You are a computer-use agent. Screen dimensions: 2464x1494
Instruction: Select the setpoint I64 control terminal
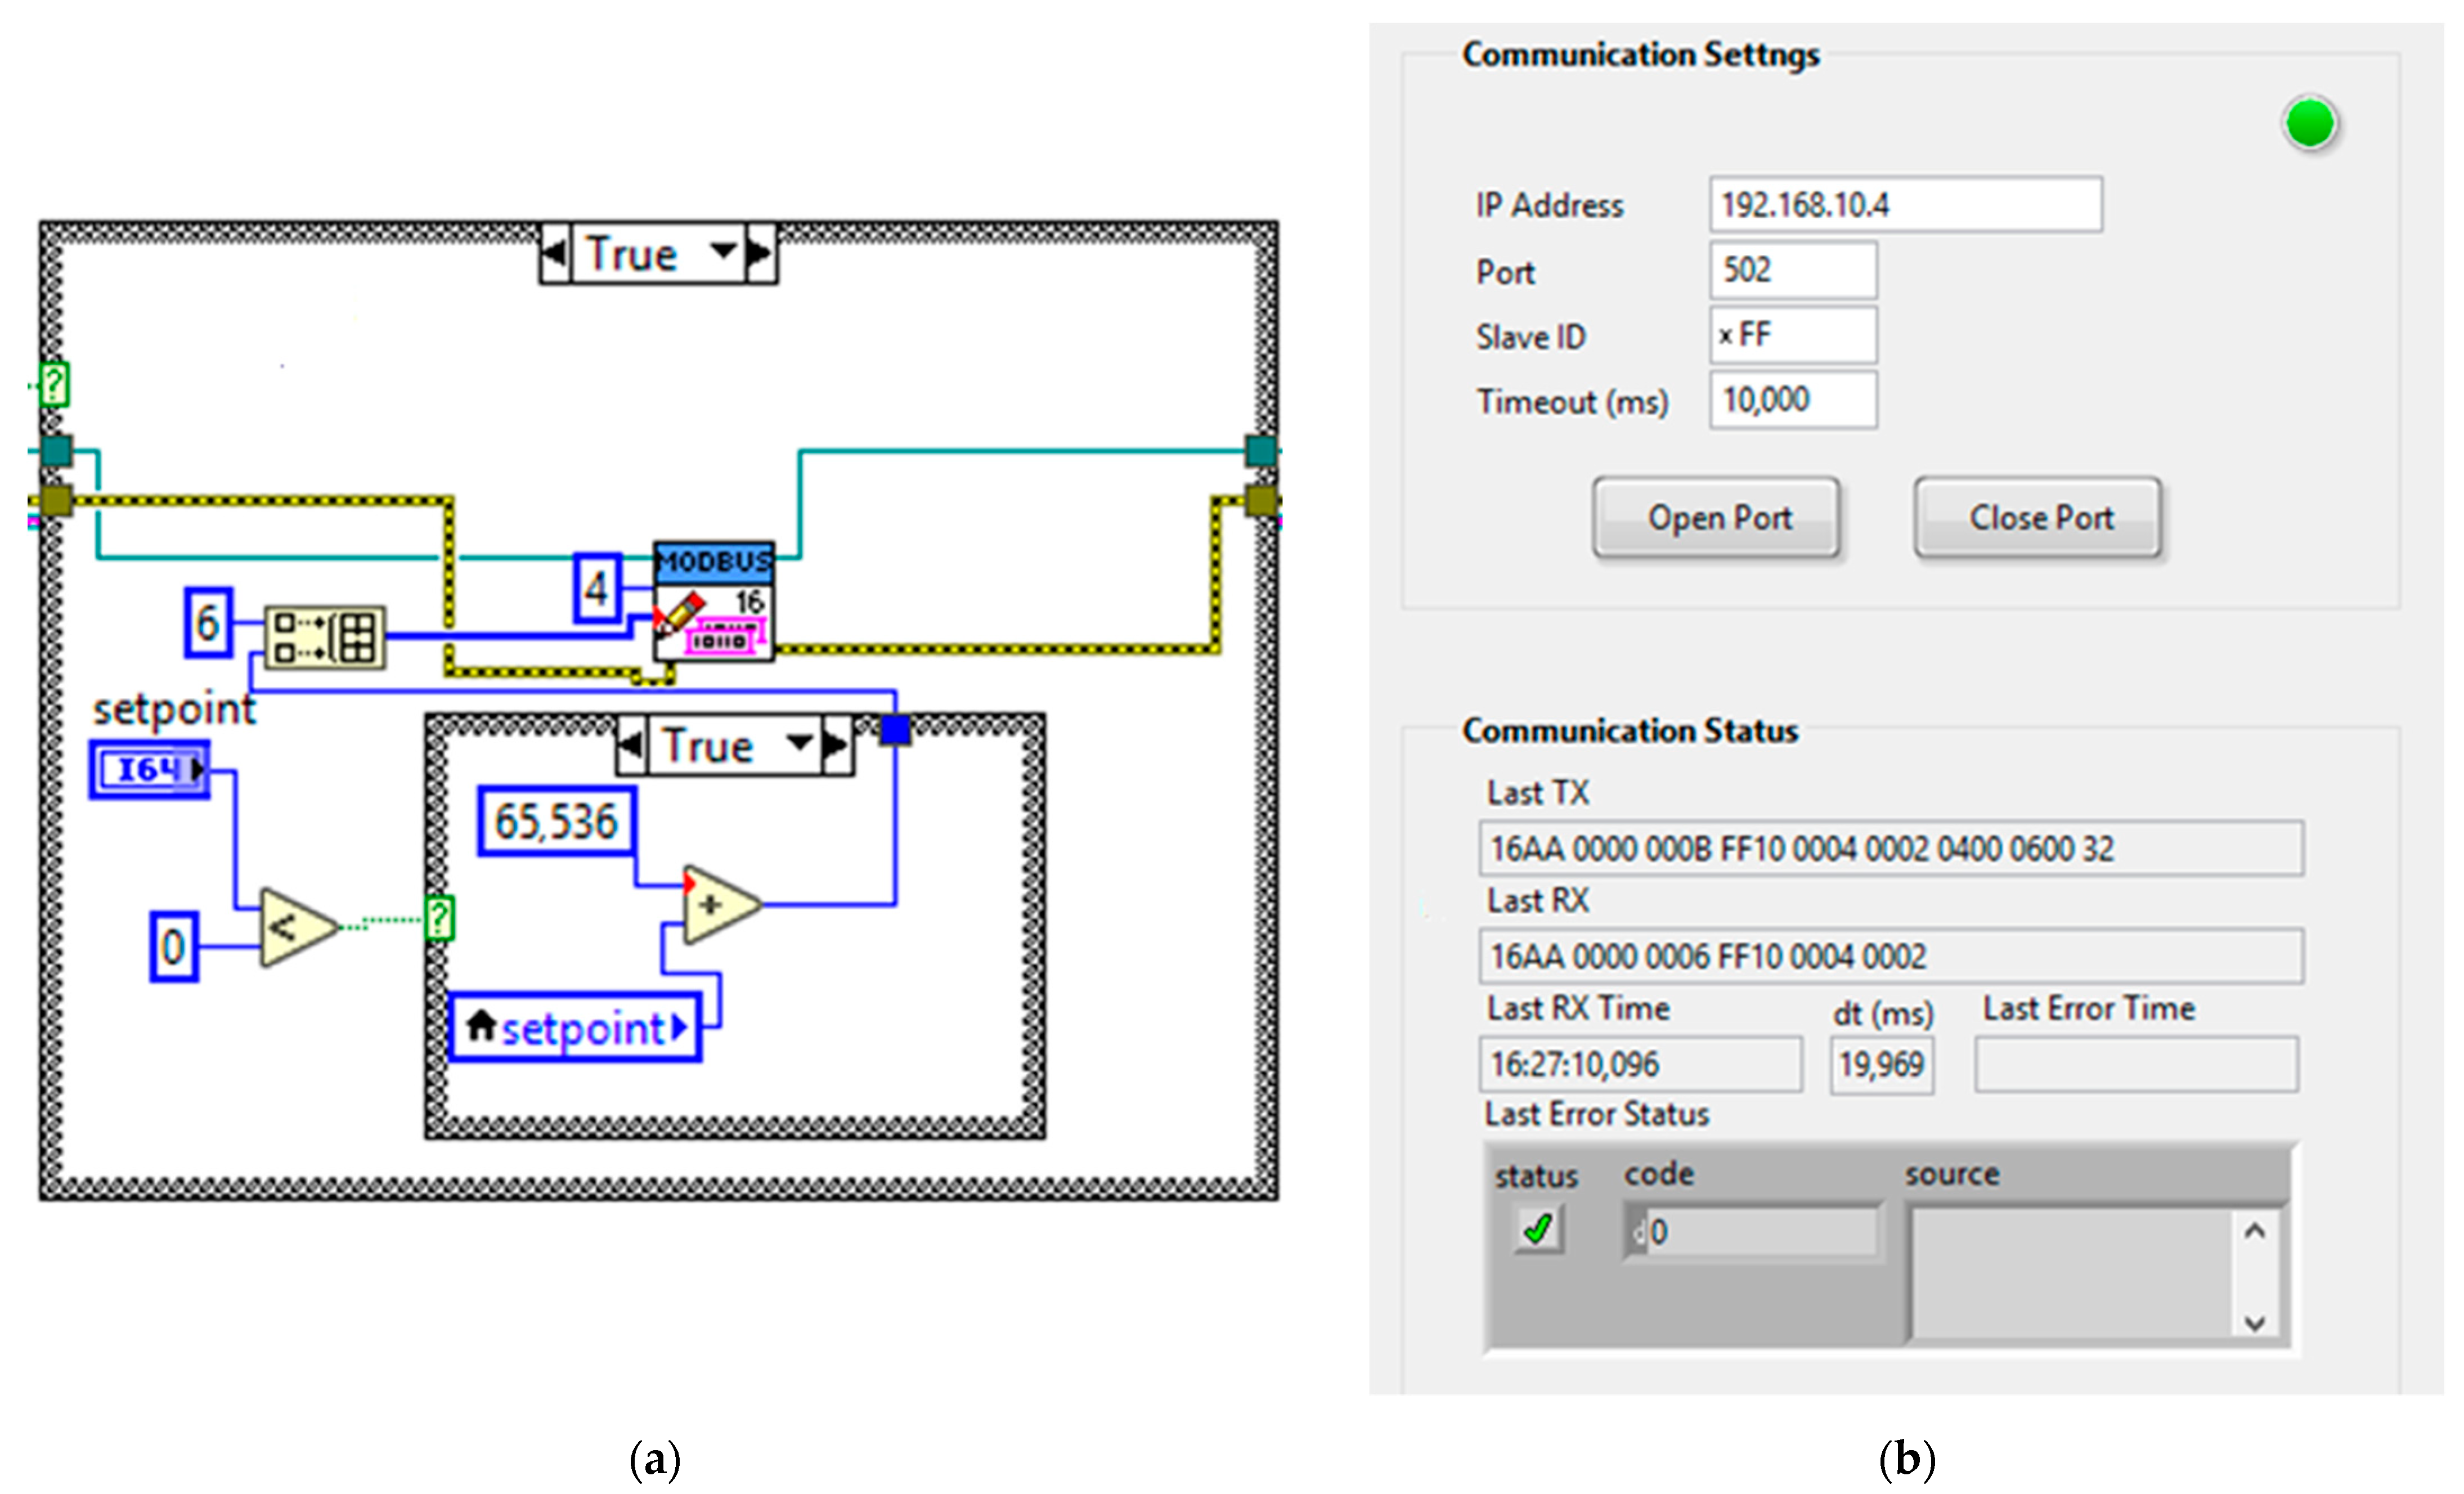(150, 769)
